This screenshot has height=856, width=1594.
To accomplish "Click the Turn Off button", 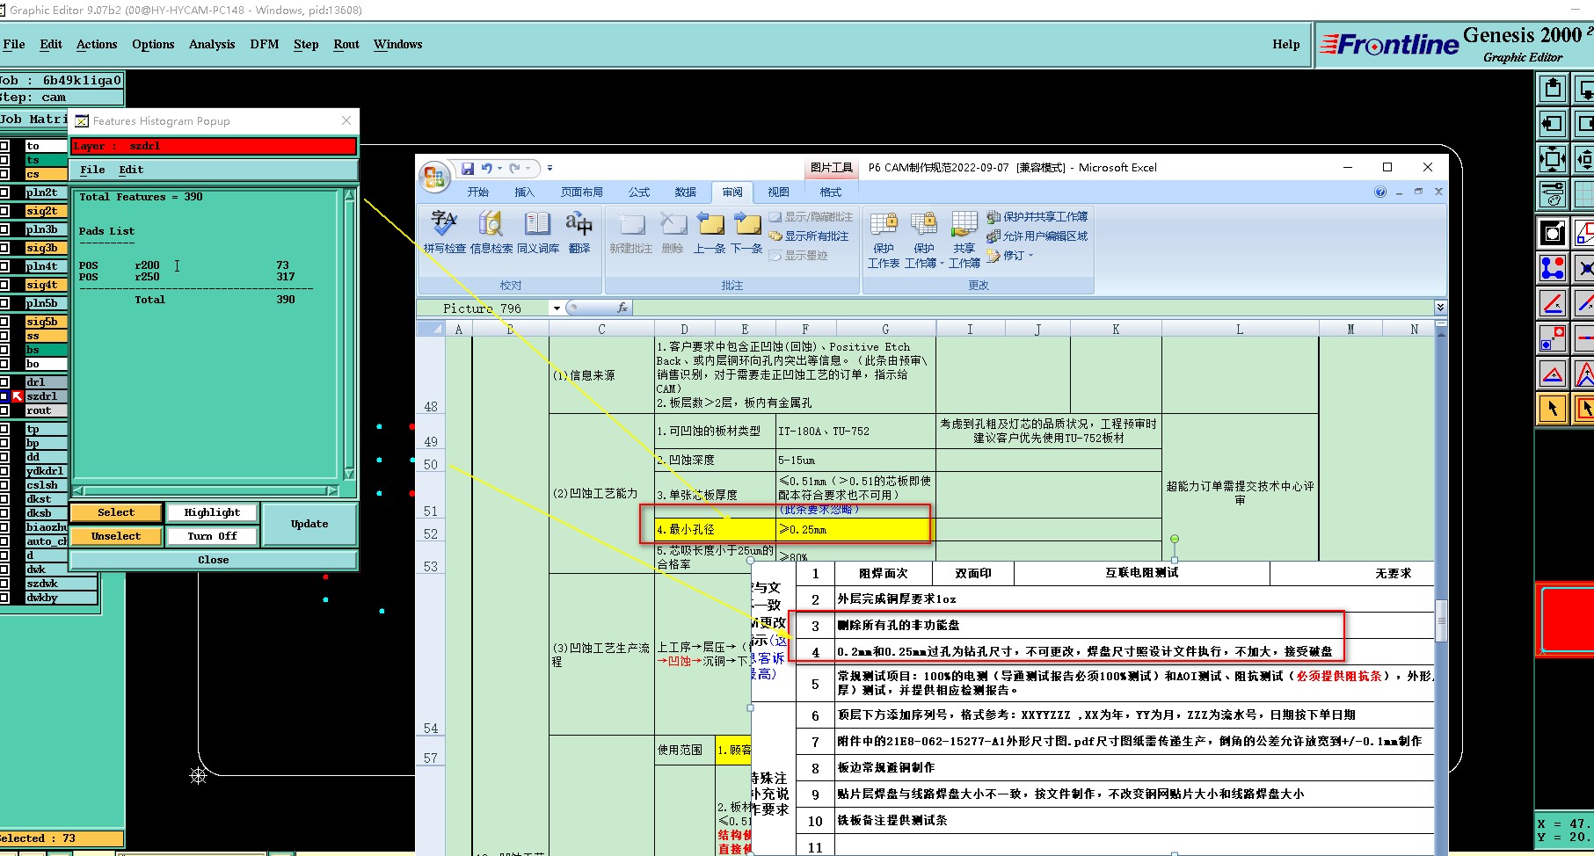I will coord(212,536).
